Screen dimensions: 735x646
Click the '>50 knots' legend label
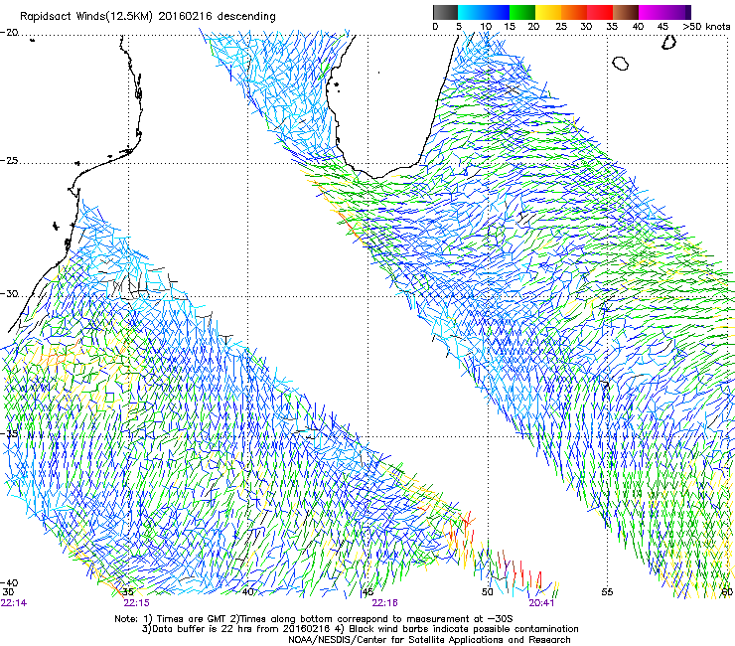pyautogui.click(x=706, y=27)
